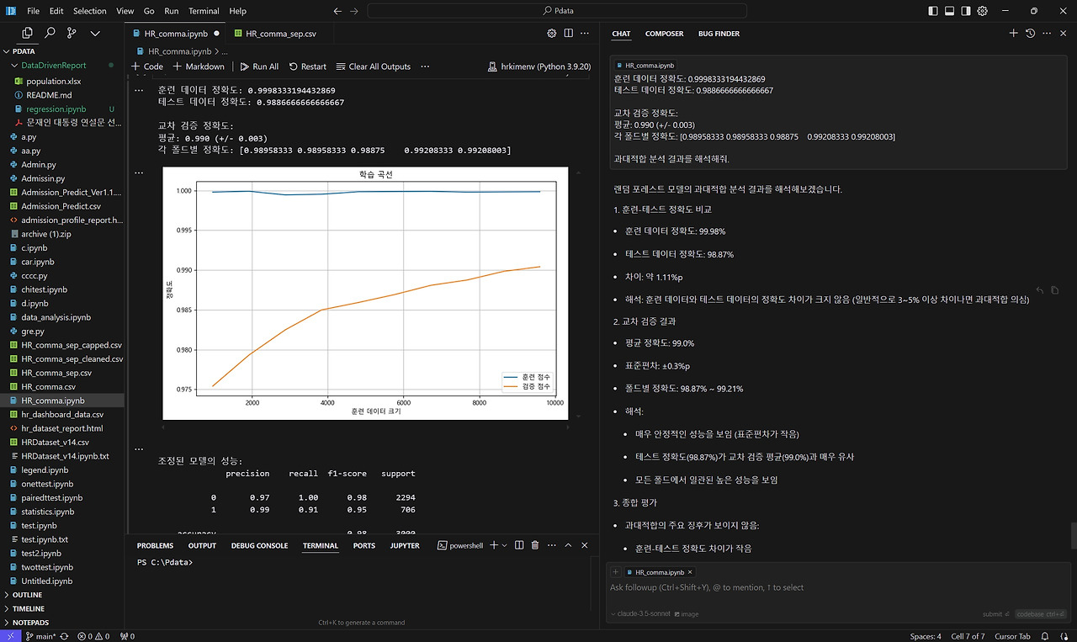Open the JUPYTER panel tab
The width and height of the screenshot is (1077, 642).
(x=405, y=545)
